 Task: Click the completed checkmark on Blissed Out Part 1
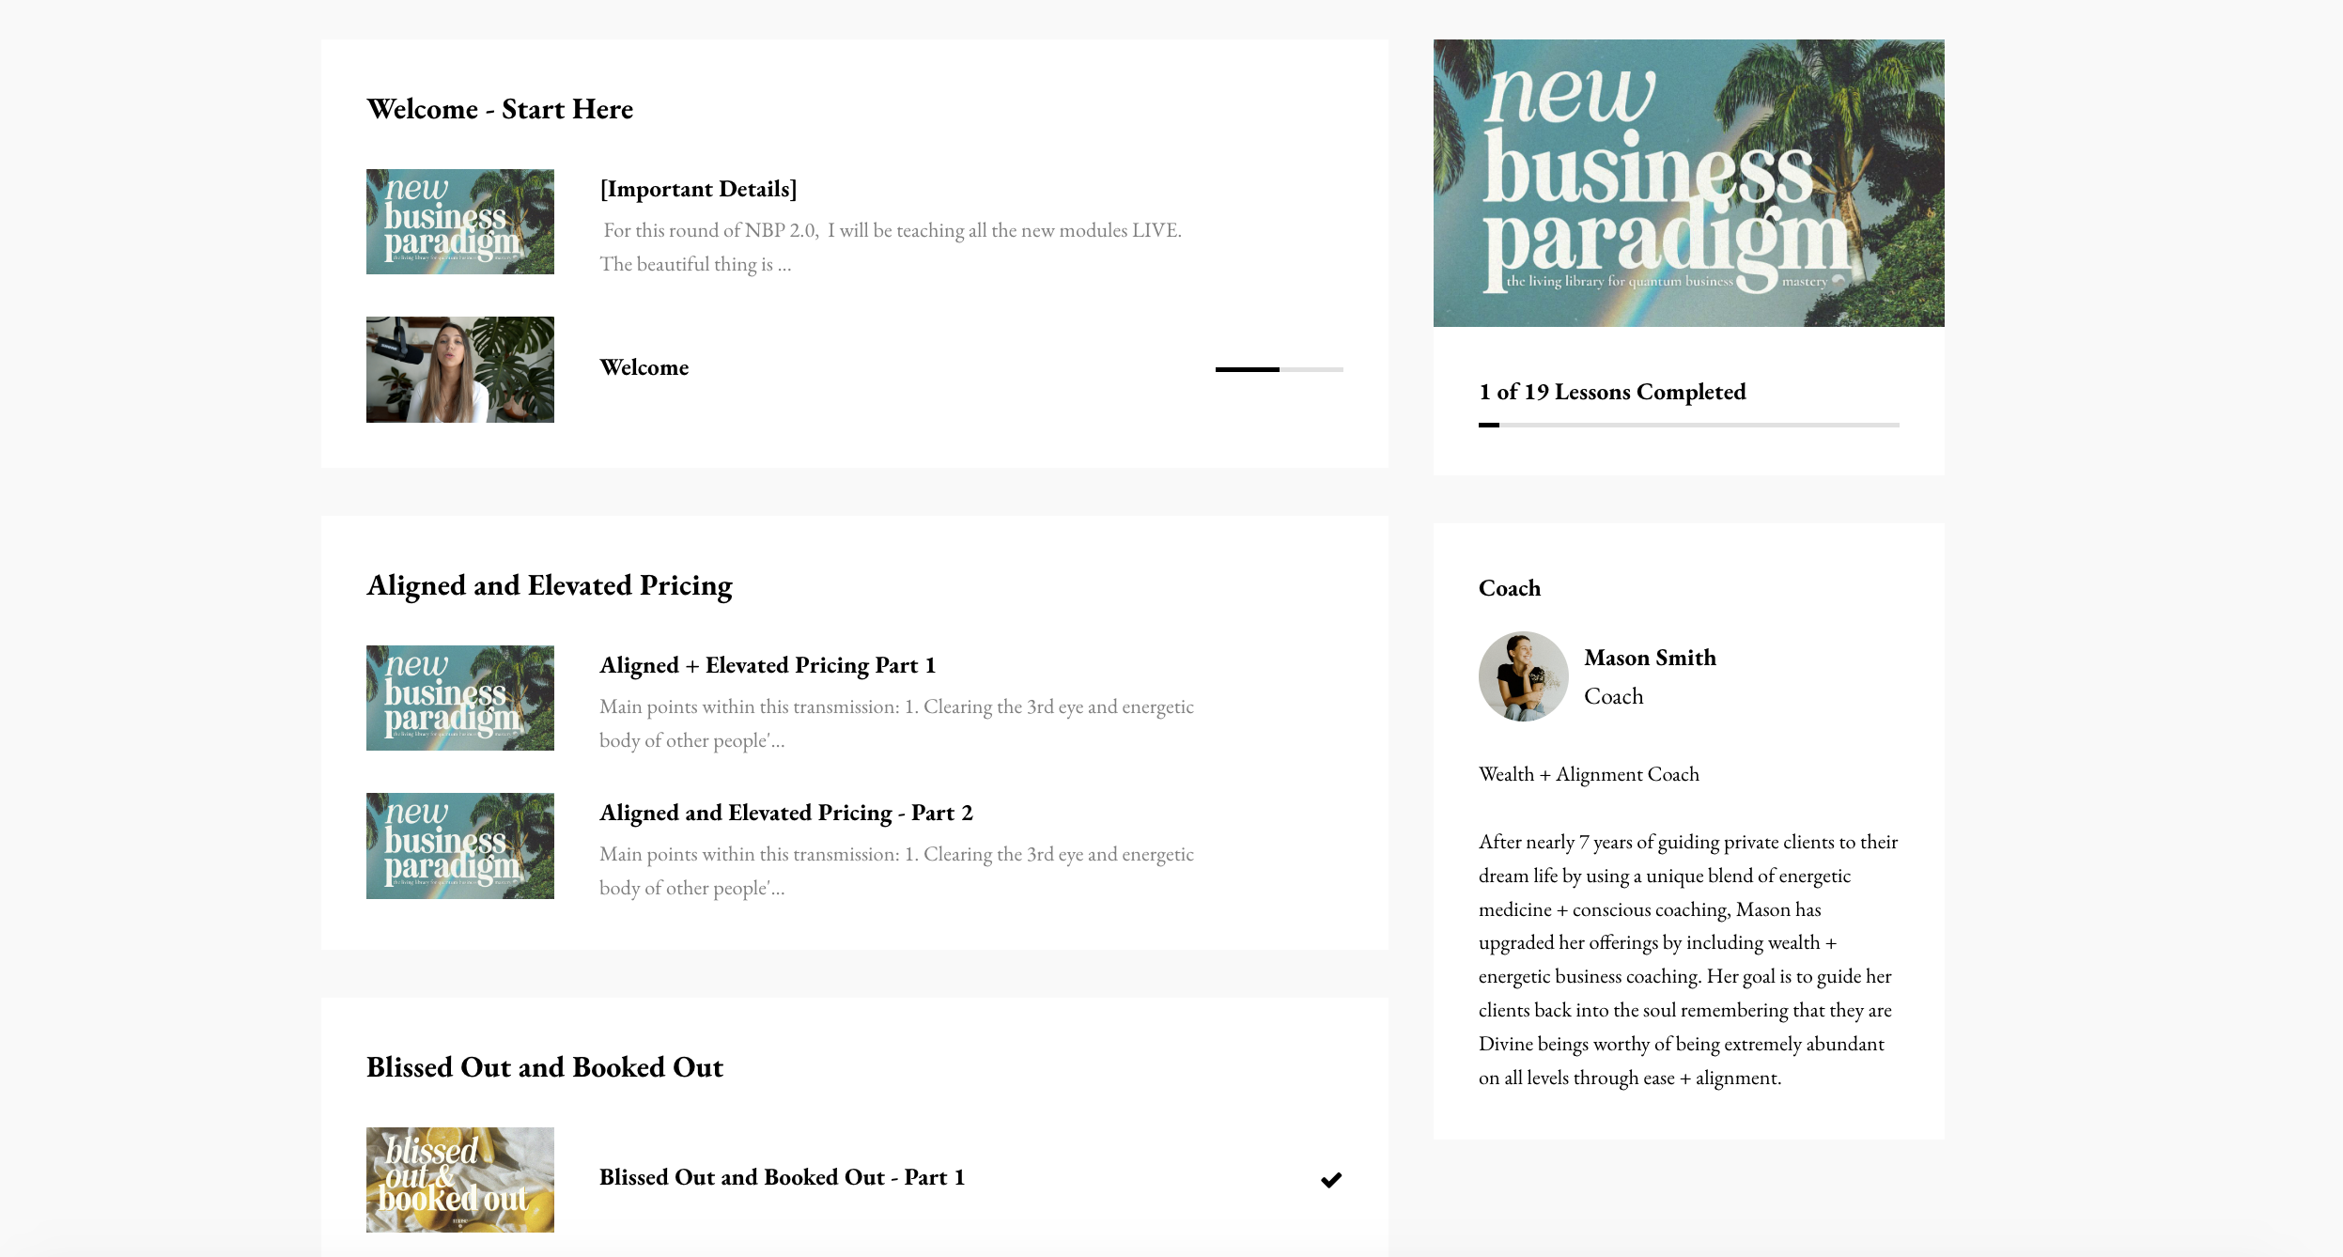click(x=1331, y=1180)
